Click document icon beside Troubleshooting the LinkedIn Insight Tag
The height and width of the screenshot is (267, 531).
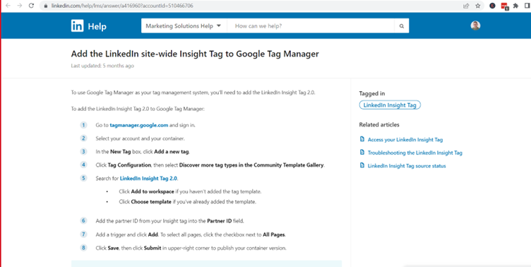point(362,153)
